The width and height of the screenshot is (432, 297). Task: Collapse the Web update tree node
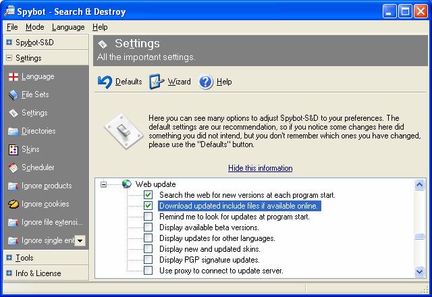pyautogui.click(x=103, y=184)
